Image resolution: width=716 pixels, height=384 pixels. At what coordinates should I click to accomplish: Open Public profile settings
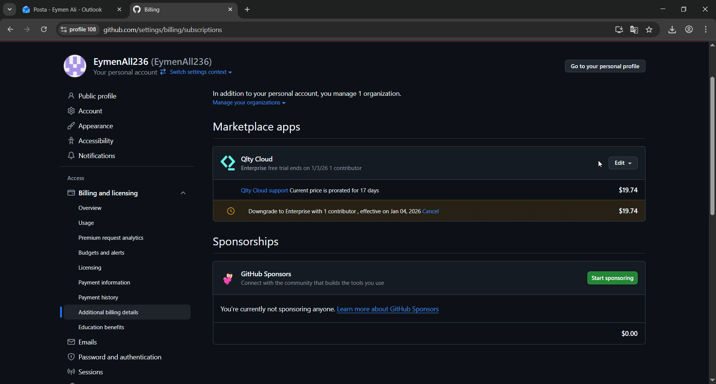(x=97, y=96)
